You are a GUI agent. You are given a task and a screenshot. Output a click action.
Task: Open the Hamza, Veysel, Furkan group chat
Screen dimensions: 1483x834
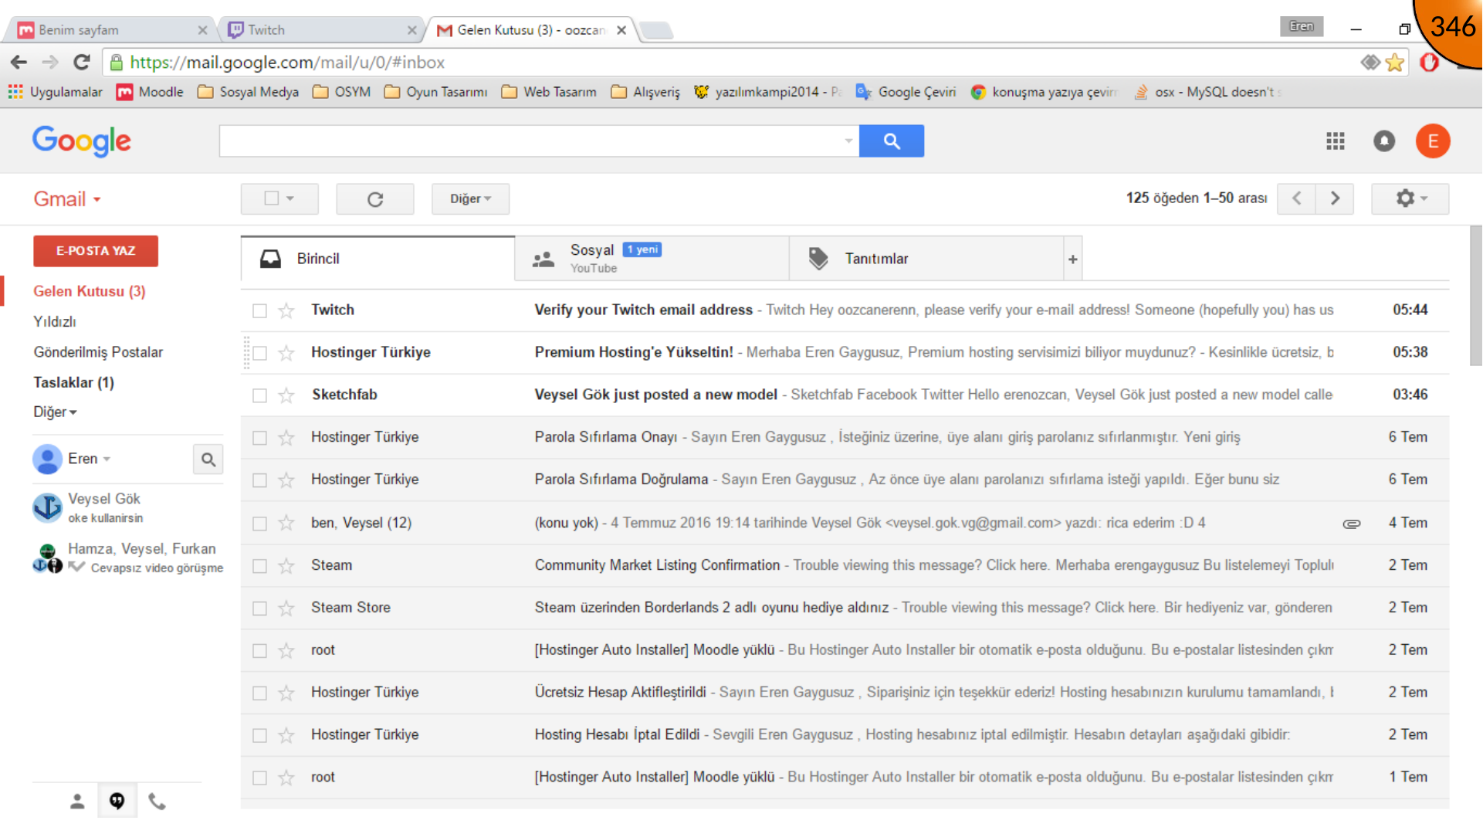(127, 558)
